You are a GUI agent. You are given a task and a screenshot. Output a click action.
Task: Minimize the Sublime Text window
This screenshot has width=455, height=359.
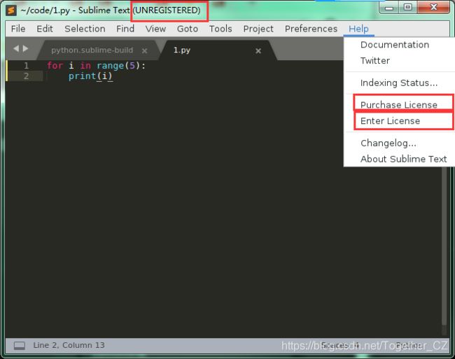389,8
